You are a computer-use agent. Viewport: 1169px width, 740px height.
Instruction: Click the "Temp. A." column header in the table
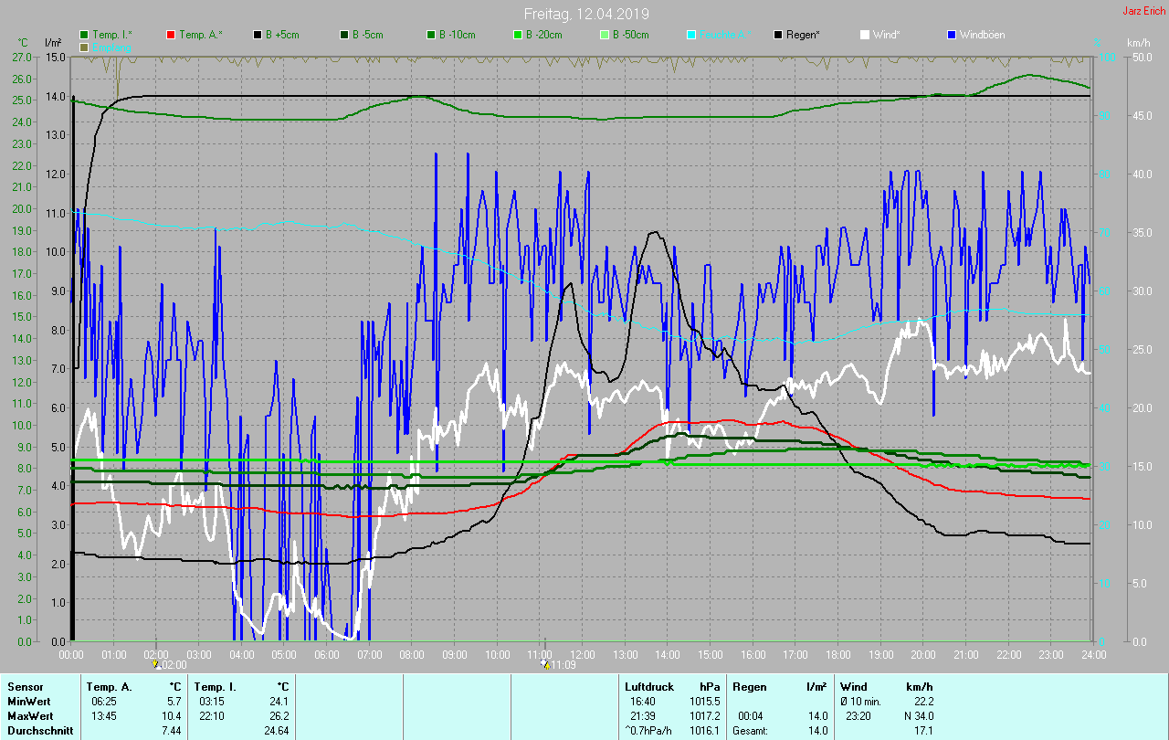(109, 686)
